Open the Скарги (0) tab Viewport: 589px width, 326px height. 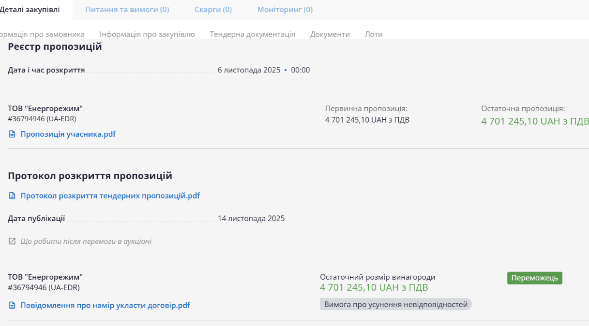[213, 10]
